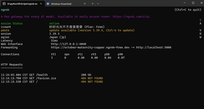Screen dimensions: 204x109
Task: Open the web interface URL http://127.0.0.1:4040
Action: [69, 44]
